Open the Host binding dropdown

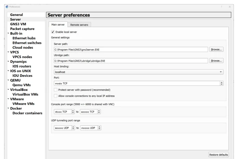139,72
